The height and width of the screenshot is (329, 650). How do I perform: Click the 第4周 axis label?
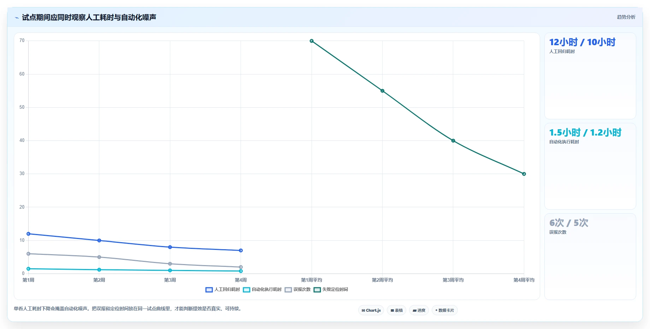pyautogui.click(x=241, y=280)
